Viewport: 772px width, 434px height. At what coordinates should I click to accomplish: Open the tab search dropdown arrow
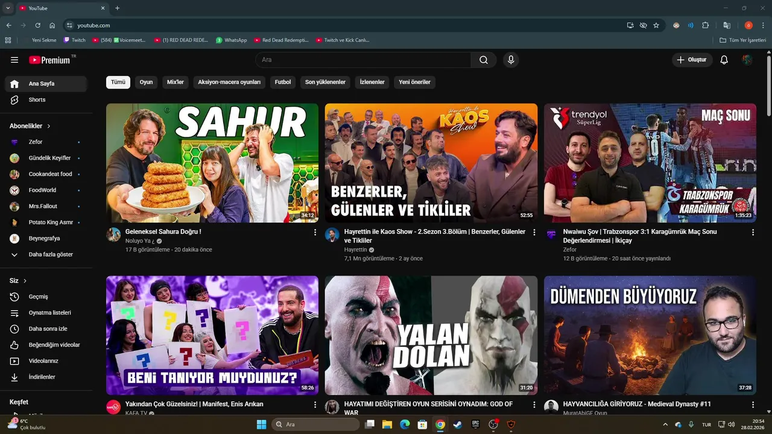(8, 8)
